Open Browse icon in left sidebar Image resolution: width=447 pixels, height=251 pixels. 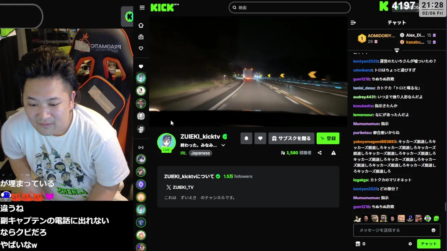pos(141,37)
